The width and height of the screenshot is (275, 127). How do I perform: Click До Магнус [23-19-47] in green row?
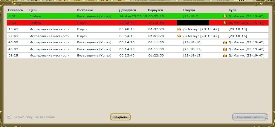[246, 16]
